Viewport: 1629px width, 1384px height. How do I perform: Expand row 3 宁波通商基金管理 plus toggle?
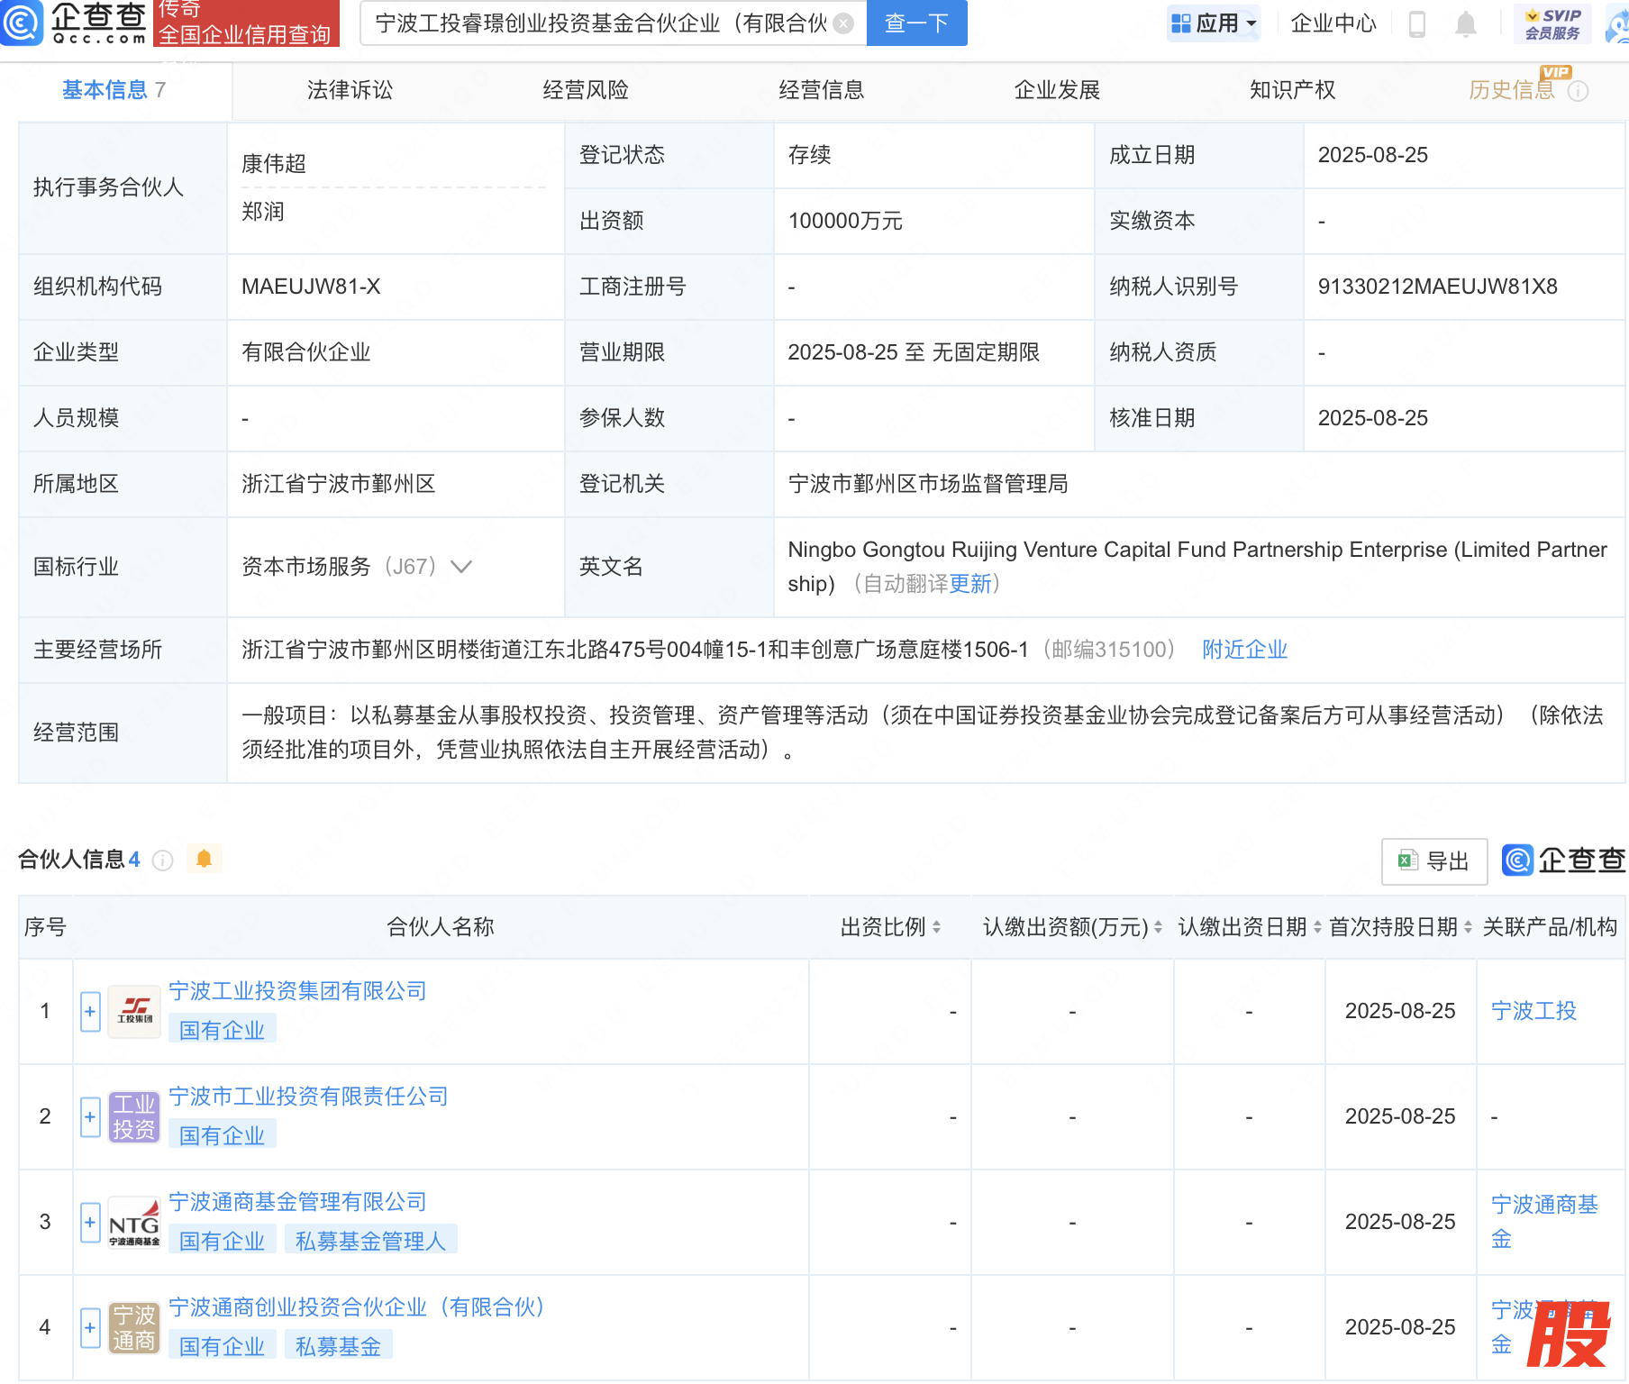[90, 1222]
